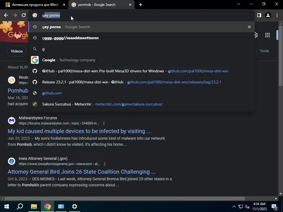Click the GitHub icon on the Release 23.2.1 row
Screen dimensions: 283x212
point(35,82)
